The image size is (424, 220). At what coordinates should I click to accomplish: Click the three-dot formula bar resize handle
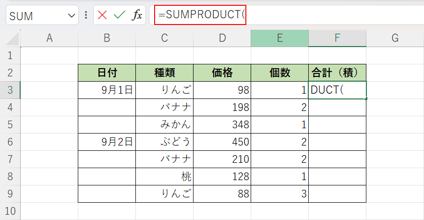tap(86, 15)
